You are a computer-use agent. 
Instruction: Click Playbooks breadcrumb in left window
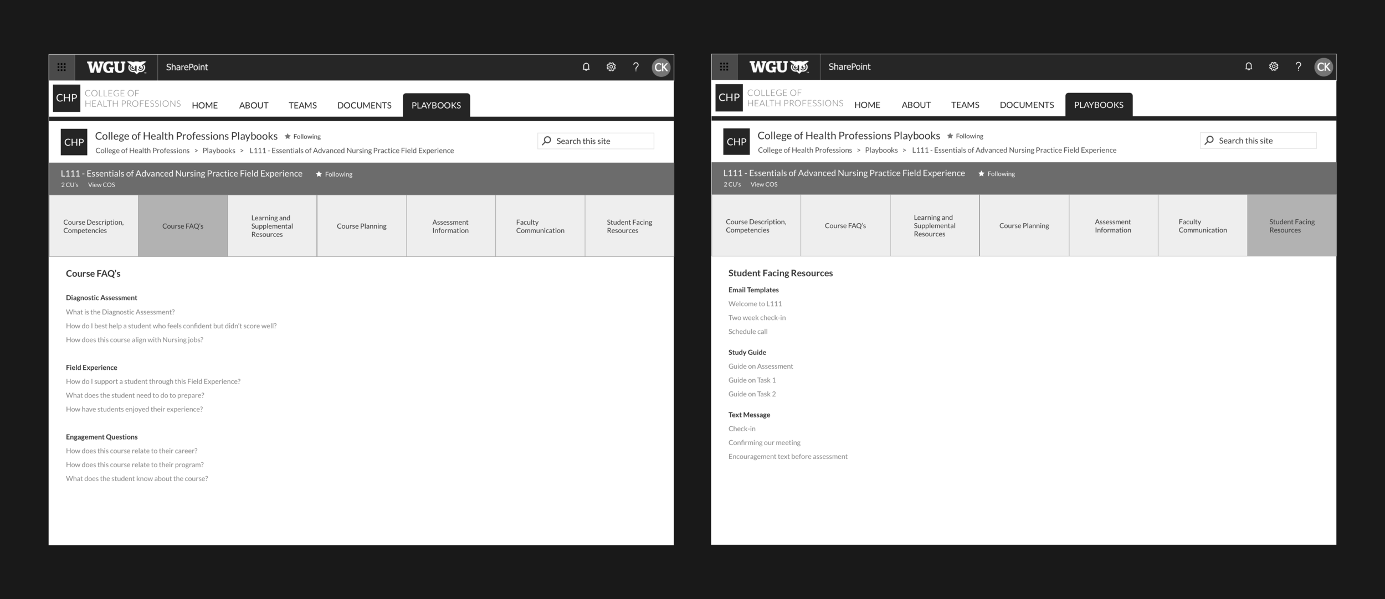[x=219, y=151]
